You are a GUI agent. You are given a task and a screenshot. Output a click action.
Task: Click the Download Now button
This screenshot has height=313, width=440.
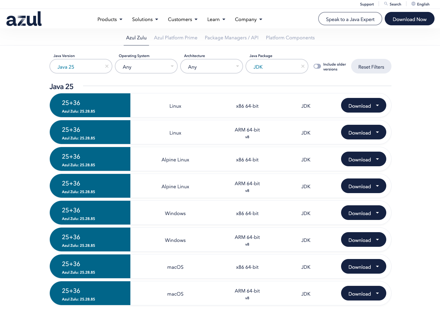coord(409,19)
